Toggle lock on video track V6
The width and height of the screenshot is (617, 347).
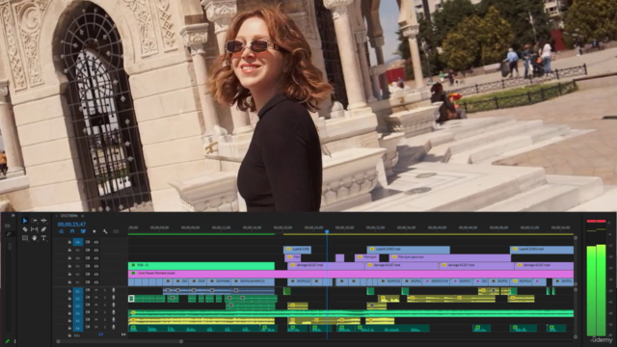coord(69,242)
